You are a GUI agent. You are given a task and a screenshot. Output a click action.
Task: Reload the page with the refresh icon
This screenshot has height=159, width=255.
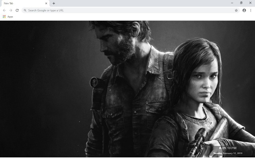[x=17, y=10]
